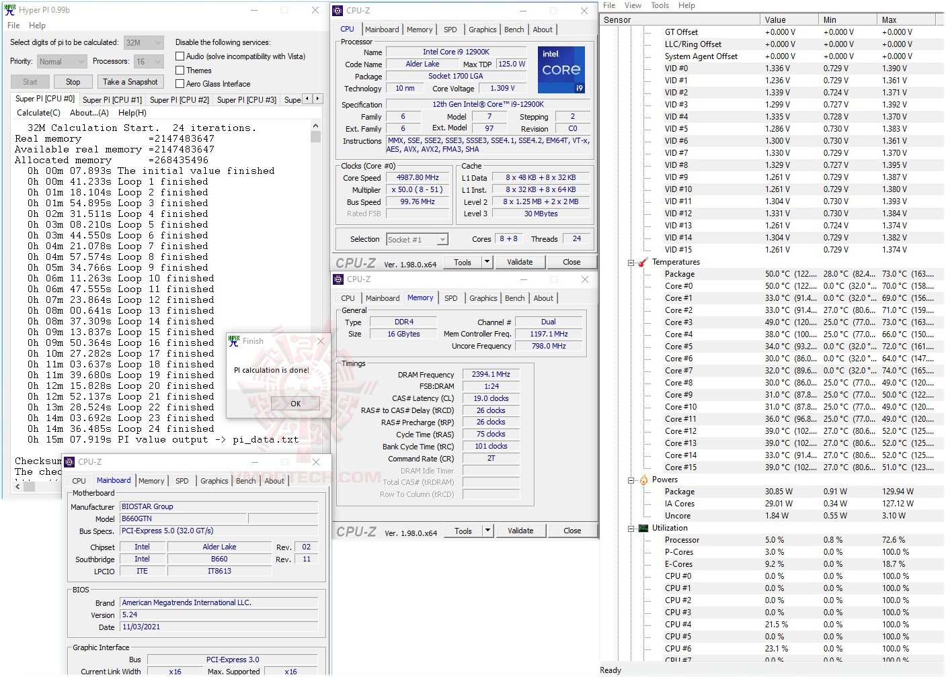Collapse the Utilization sensor group
Screen dimensions: 946x677
[x=631, y=529]
